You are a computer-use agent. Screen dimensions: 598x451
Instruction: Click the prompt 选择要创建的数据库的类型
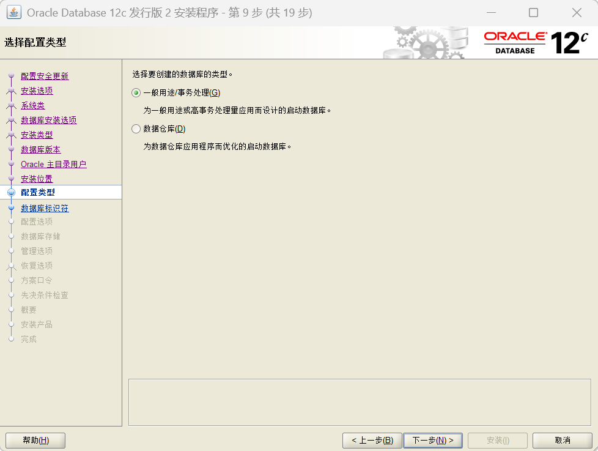click(182, 75)
